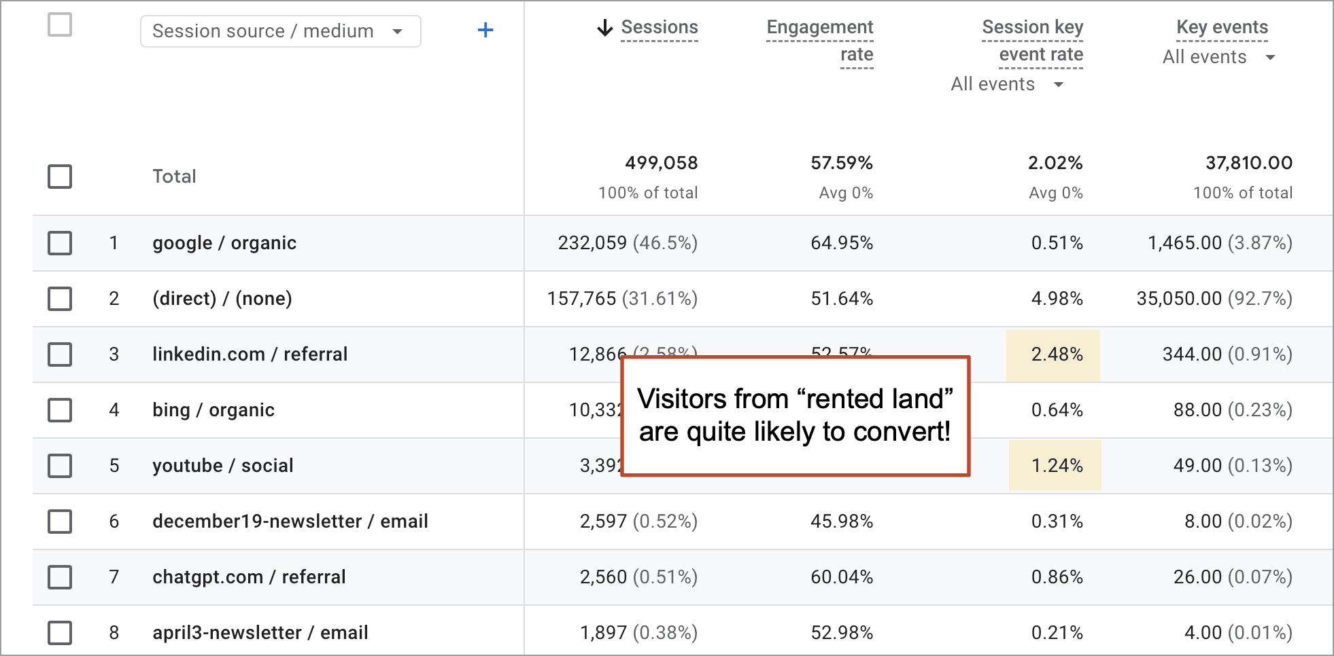
Task: Click the highlighted 1.24% youtube rate cell
Action: point(1055,466)
